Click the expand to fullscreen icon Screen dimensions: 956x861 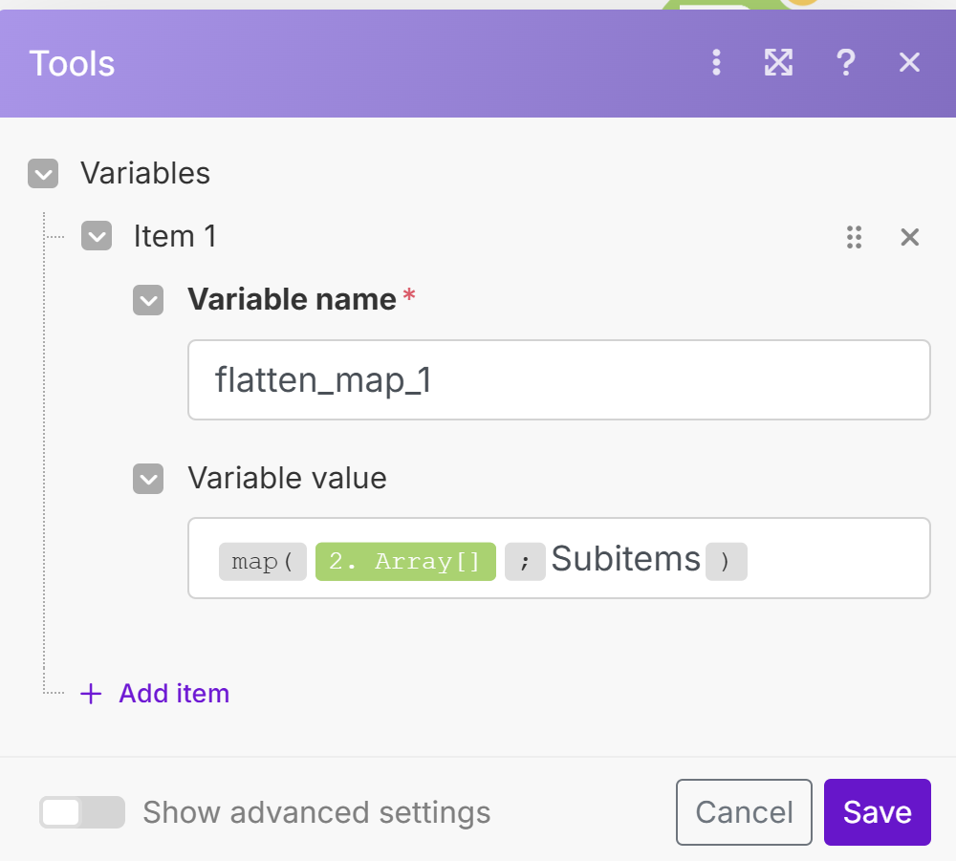778,63
